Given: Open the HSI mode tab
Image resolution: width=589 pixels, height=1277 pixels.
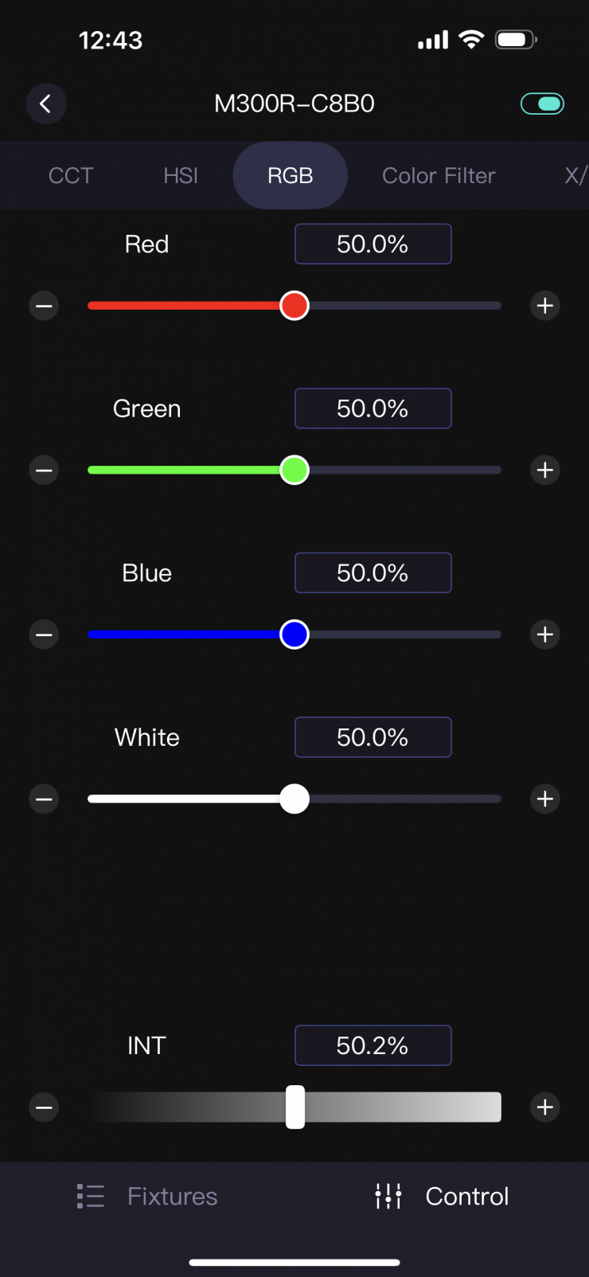Looking at the screenshot, I should (x=181, y=176).
